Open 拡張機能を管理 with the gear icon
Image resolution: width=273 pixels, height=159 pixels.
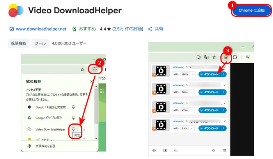coord(29,146)
